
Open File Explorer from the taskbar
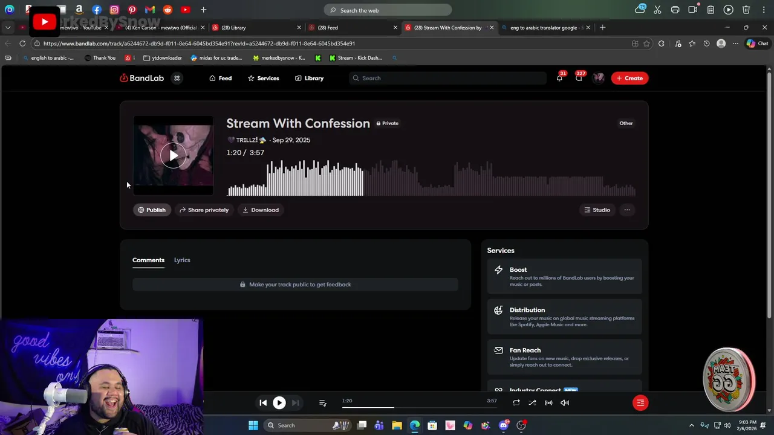397,425
